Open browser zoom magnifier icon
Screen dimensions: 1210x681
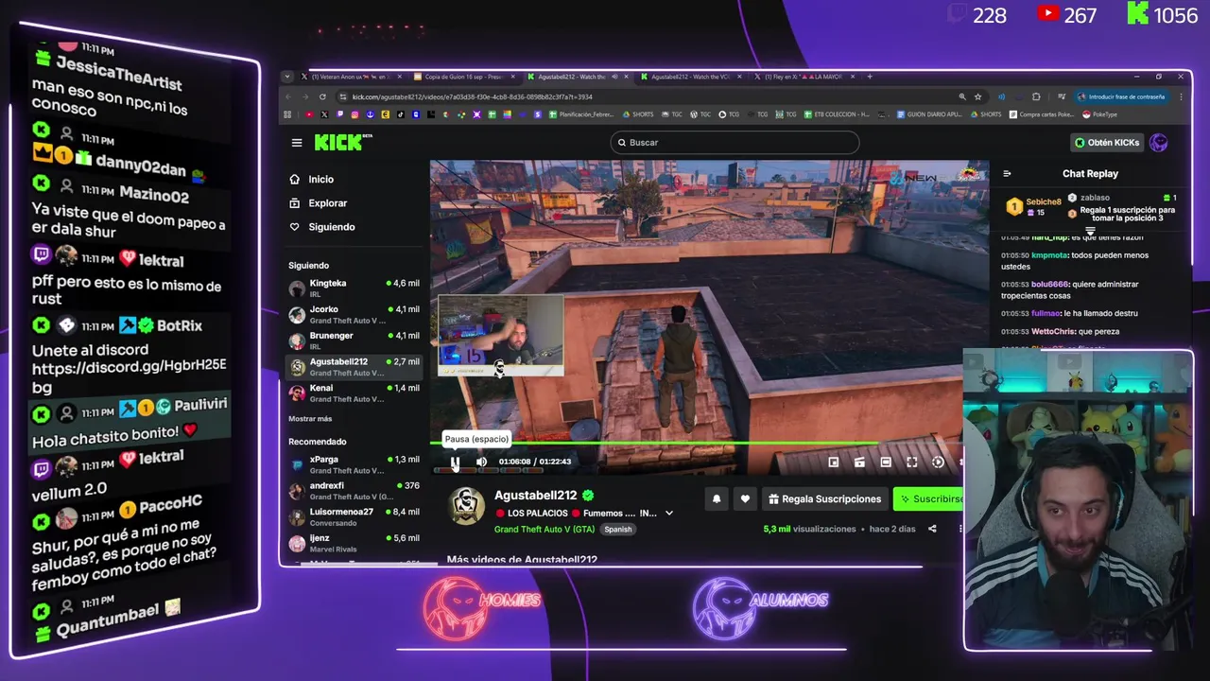coord(962,96)
